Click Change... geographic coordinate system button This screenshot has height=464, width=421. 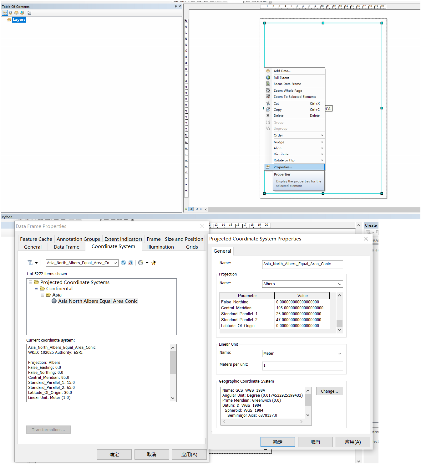pos(329,391)
